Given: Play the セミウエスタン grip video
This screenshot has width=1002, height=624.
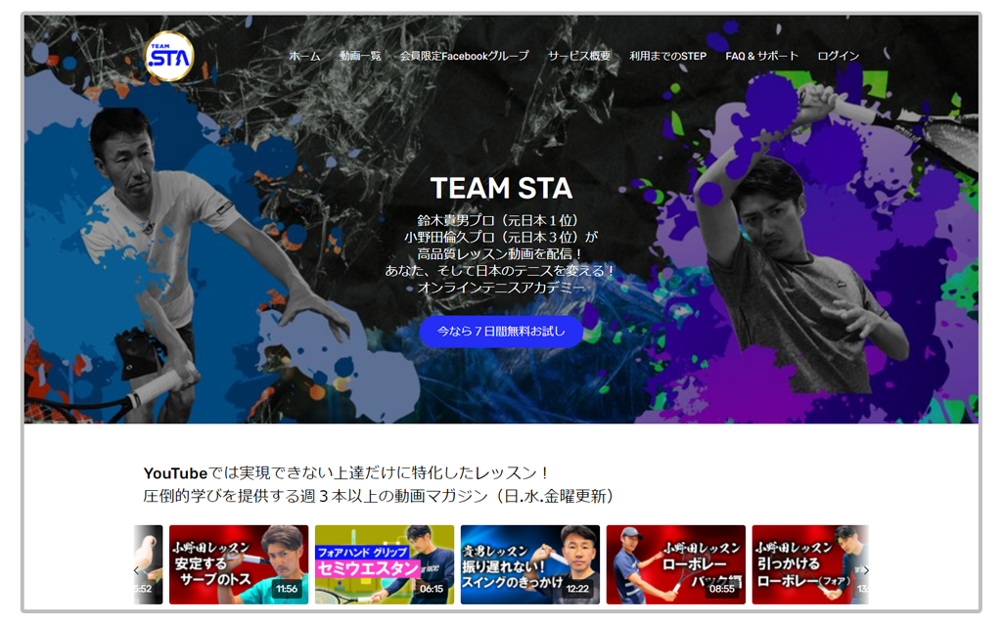Looking at the screenshot, I should coord(385,564).
